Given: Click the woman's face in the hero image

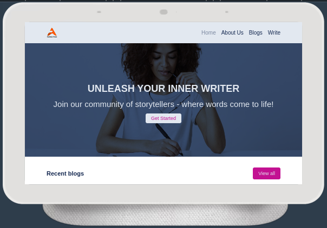Looking at the screenshot, I should [165, 62].
